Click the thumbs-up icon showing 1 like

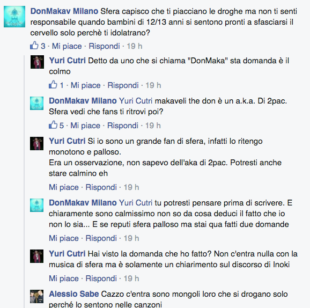(53, 85)
